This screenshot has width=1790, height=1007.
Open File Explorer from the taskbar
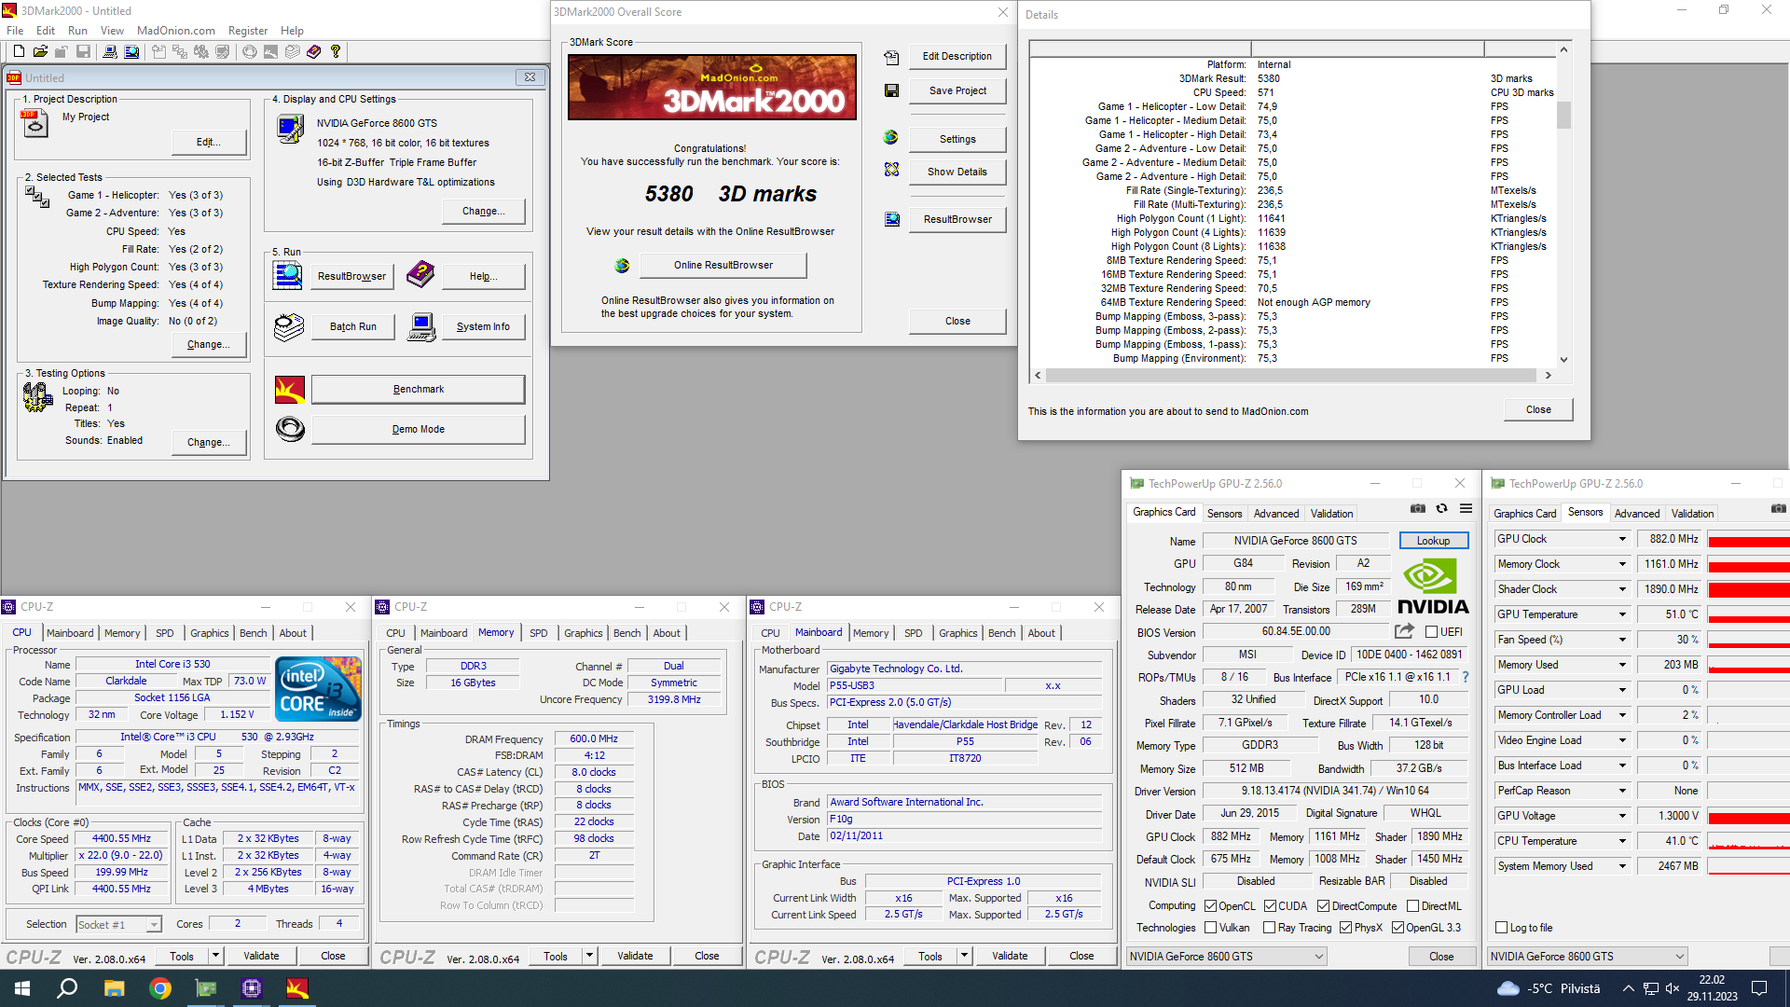click(114, 988)
